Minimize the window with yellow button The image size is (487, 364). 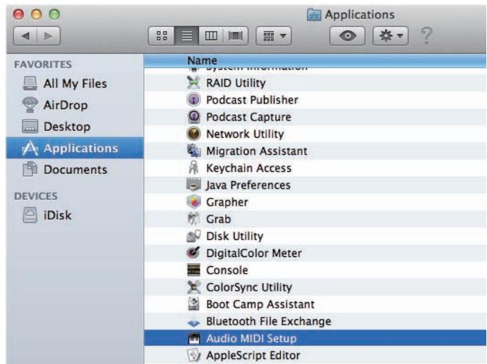click(x=36, y=14)
